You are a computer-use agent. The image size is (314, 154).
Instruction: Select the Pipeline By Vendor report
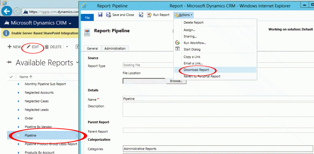click(38, 127)
